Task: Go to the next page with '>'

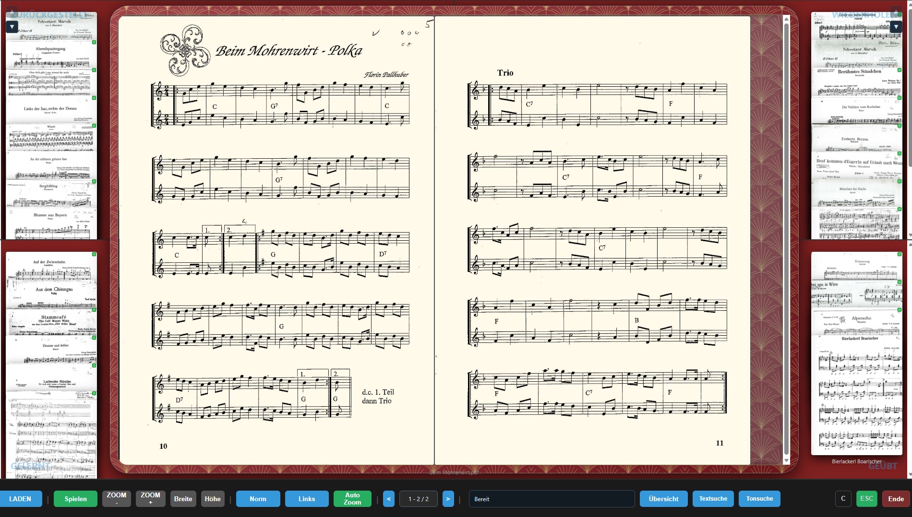Action: (x=448, y=499)
